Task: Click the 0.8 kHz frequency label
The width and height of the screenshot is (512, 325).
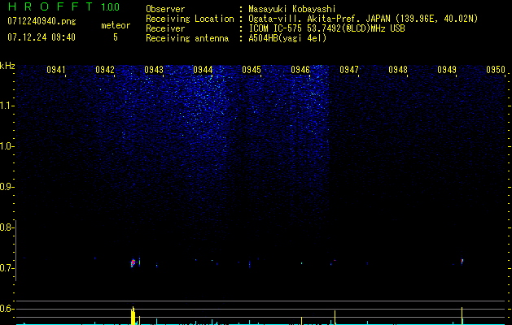Action: pos(6,227)
